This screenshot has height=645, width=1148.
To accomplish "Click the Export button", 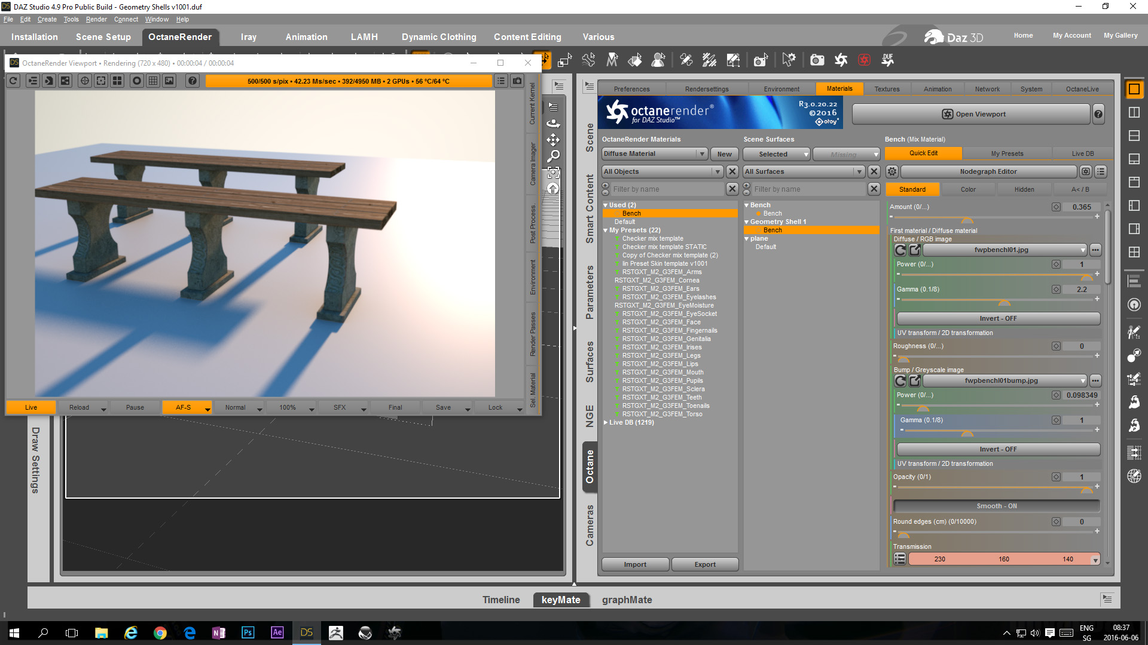I will click(705, 564).
